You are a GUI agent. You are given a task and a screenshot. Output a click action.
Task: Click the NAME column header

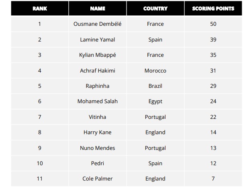click(98, 8)
